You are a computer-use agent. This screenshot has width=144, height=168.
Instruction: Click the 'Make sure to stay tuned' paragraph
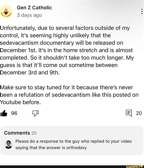coord(69,95)
